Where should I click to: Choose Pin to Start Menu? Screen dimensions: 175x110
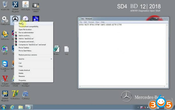34,51
